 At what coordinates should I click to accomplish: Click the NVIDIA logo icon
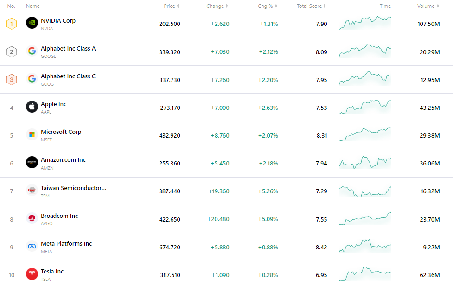point(32,23)
